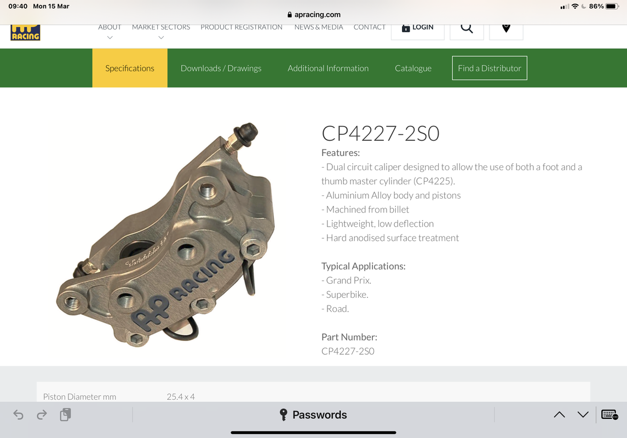Click the location pin icon
627x438 pixels.
pyautogui.click(x=506, y=28)
